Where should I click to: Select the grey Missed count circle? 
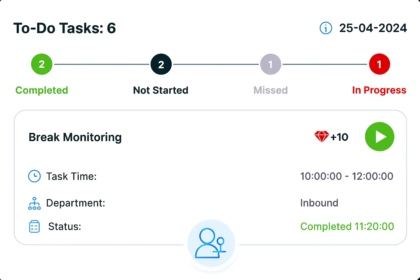pos(271,64)
